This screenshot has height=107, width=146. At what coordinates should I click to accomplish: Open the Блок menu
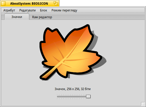coord(43,10)
